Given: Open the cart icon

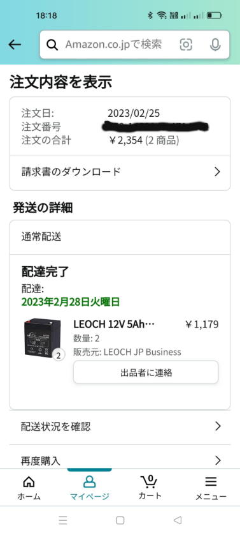Looking at the screenshot, I should tap(149, 487).
